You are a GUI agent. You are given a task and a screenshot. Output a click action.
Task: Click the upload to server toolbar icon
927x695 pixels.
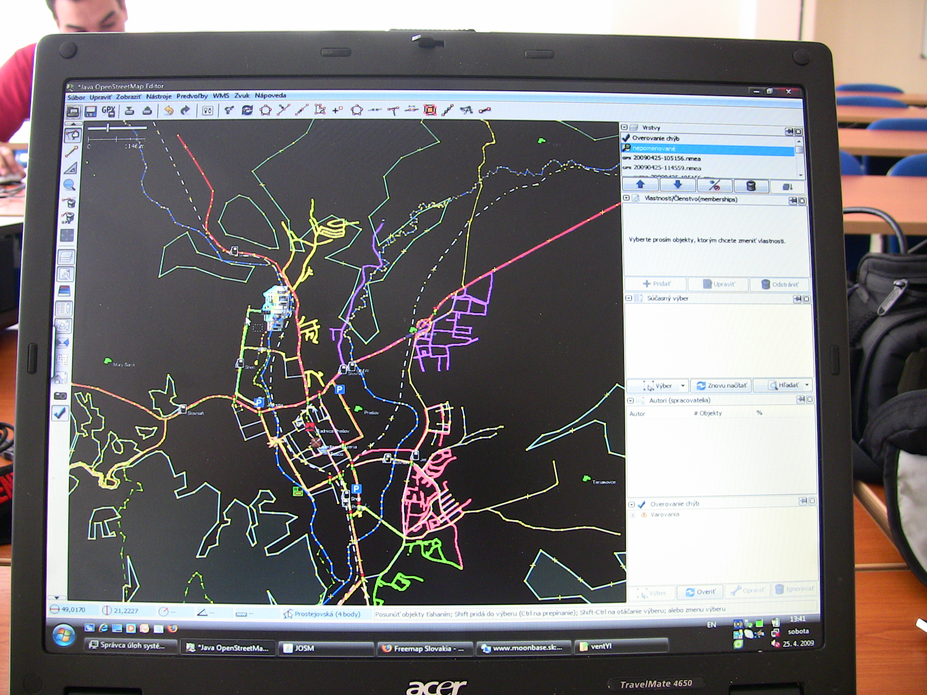point(147,110)
